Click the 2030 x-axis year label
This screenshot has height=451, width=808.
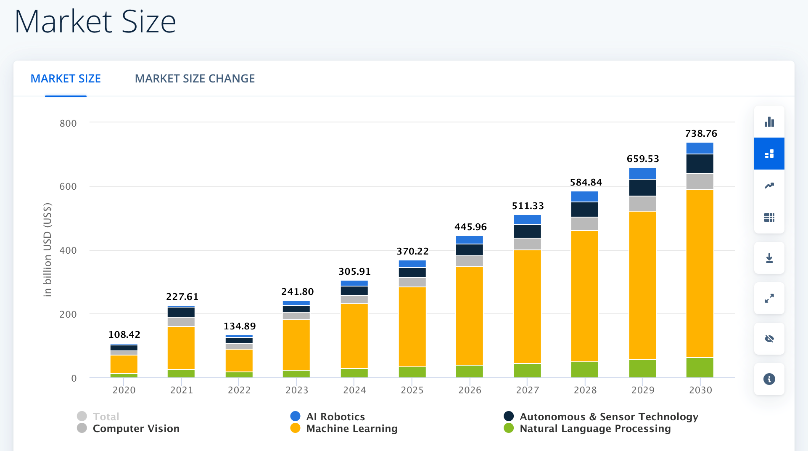pos(700,390)
